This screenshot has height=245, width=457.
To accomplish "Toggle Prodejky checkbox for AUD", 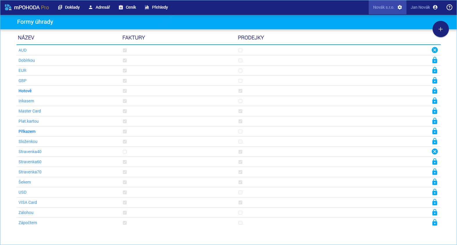I will click(x=240, y=50).
